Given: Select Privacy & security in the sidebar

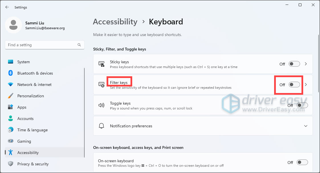Looking at the screenshot, I should pos(33,164).
